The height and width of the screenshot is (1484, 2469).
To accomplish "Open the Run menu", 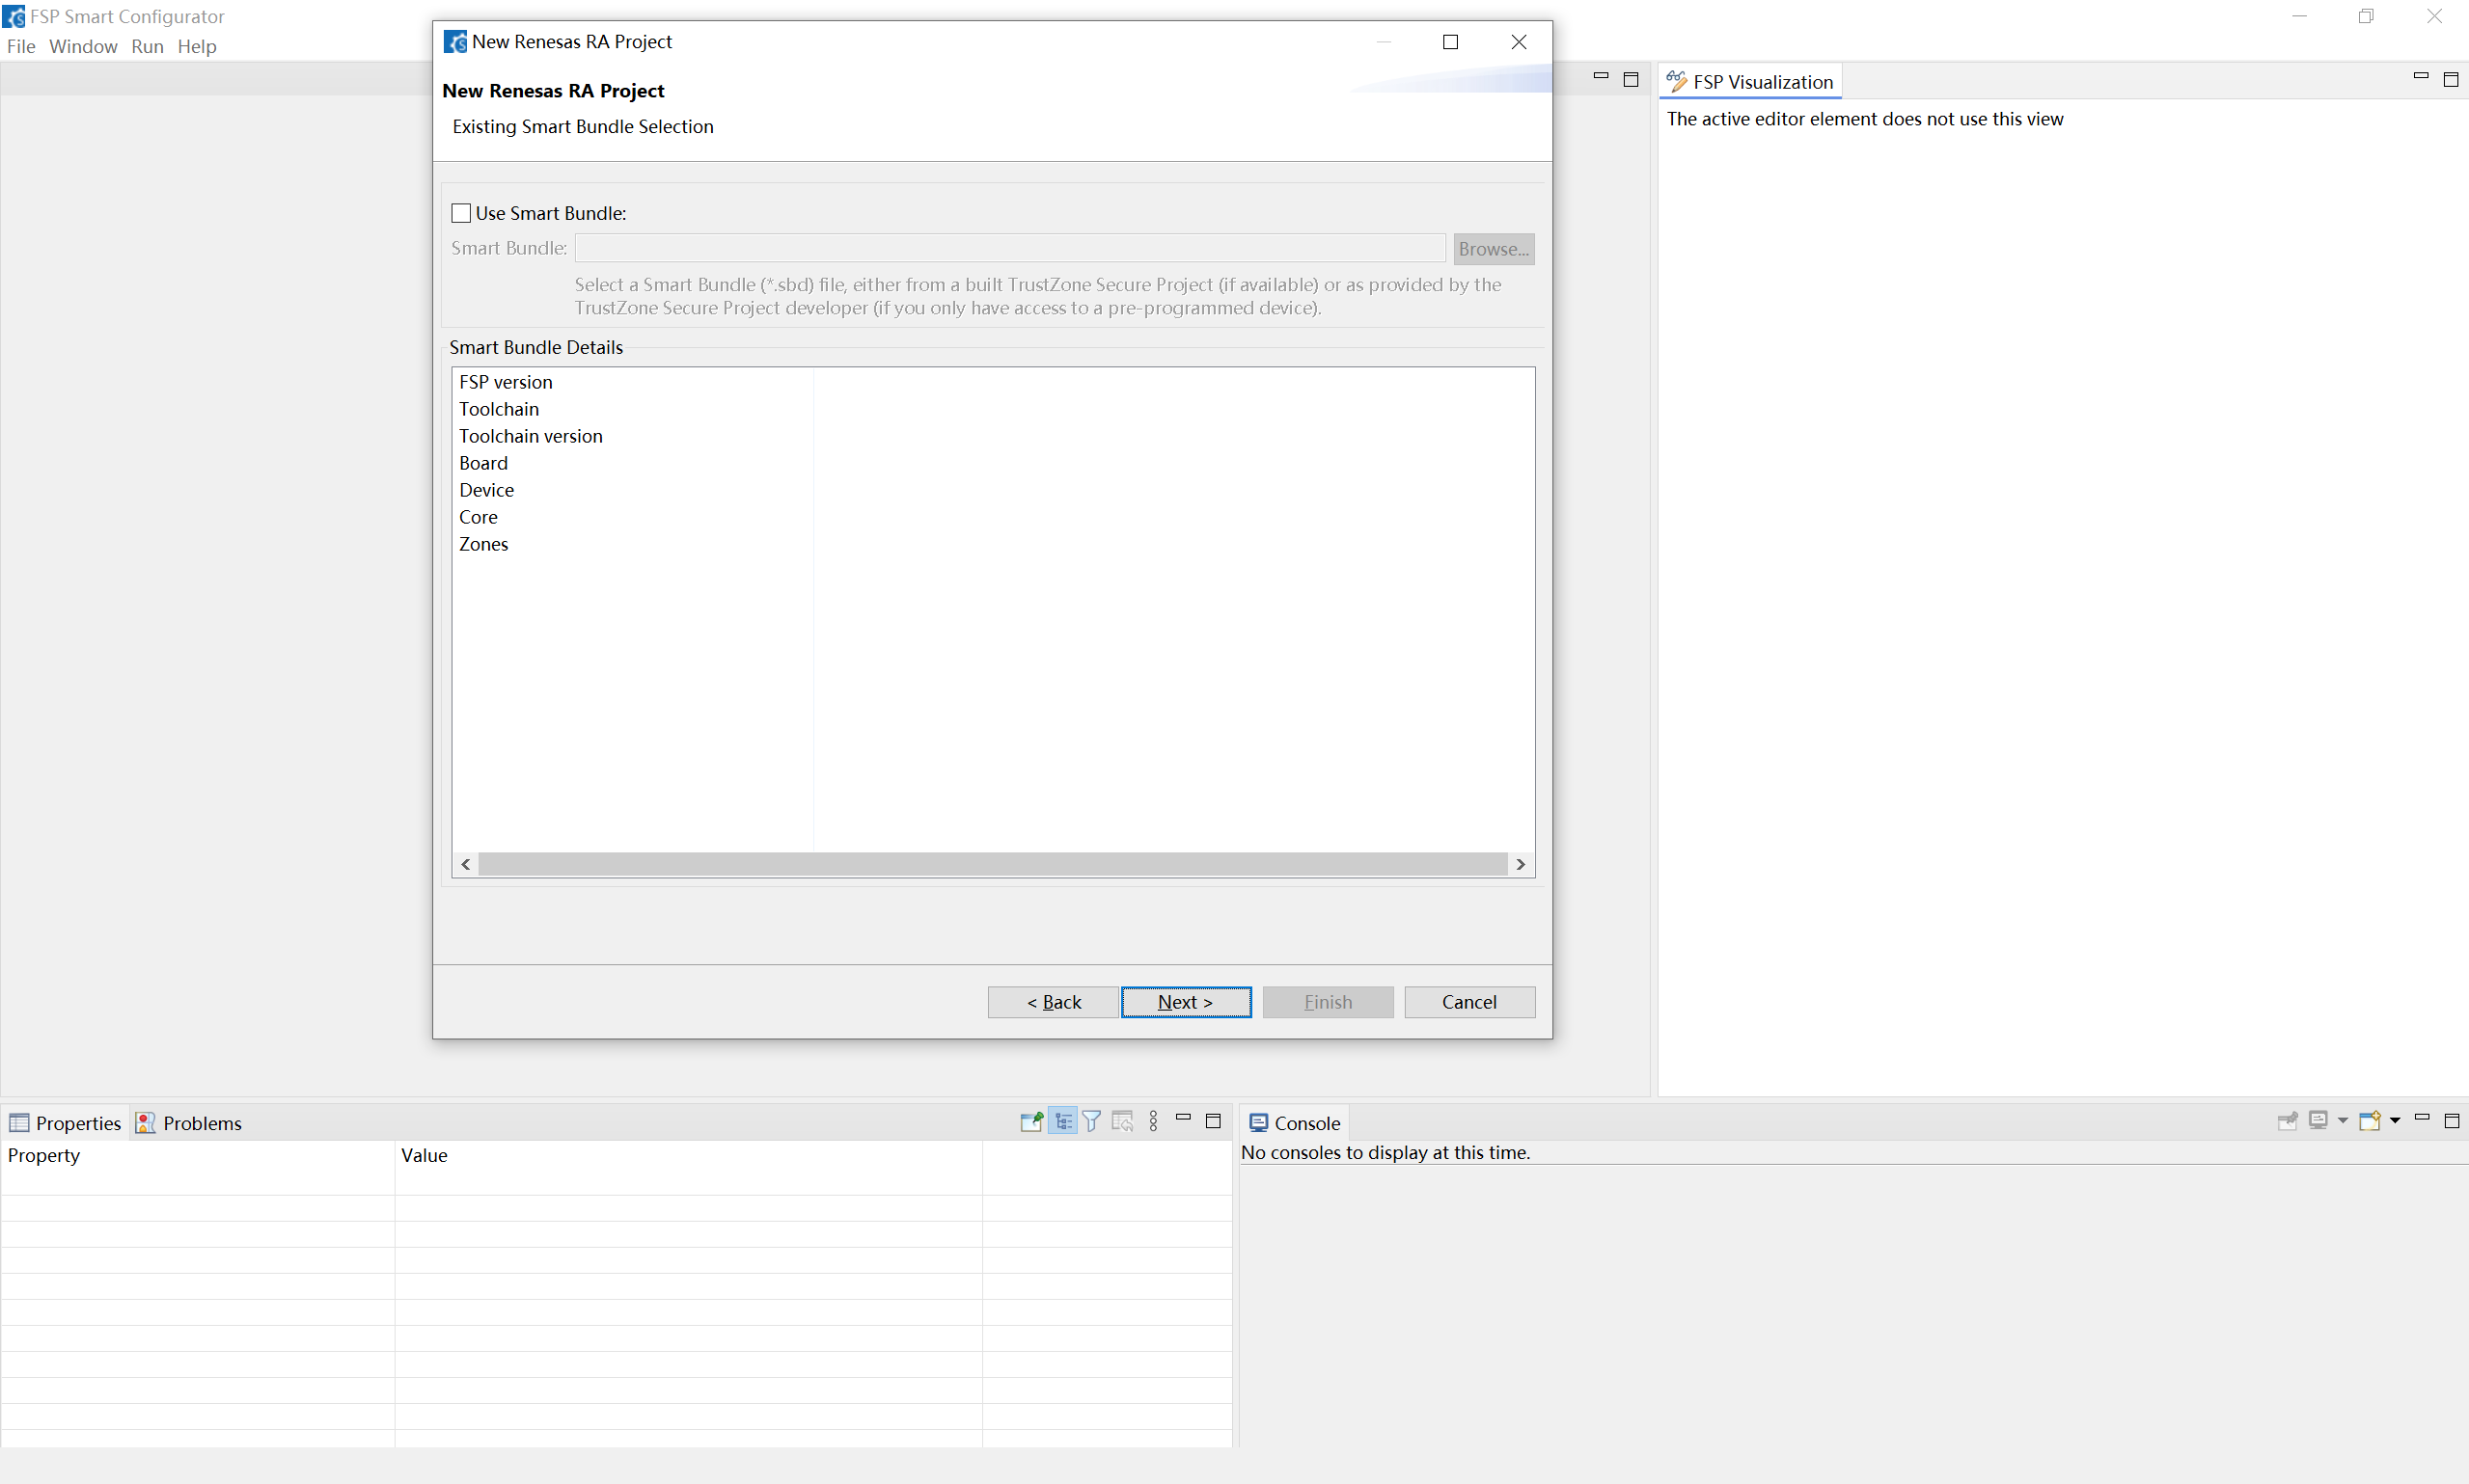I will coord(147,46).
